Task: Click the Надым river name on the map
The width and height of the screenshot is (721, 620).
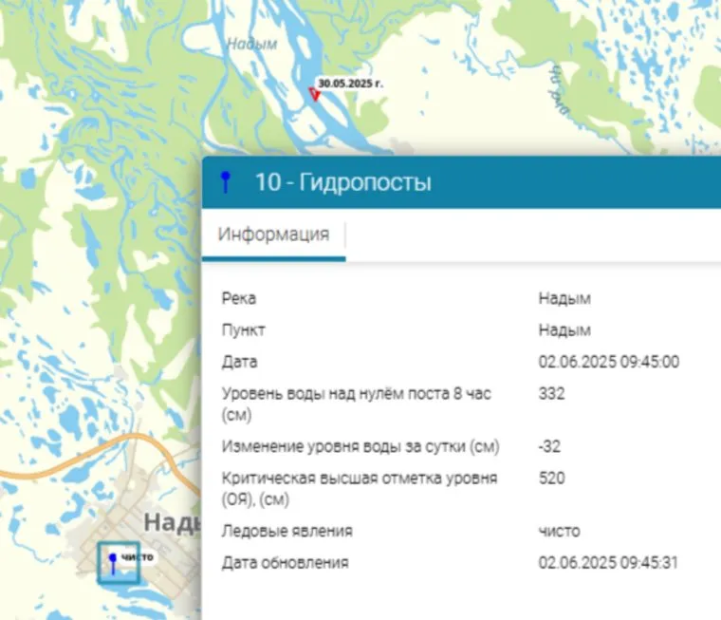Action: click(251, 44)
